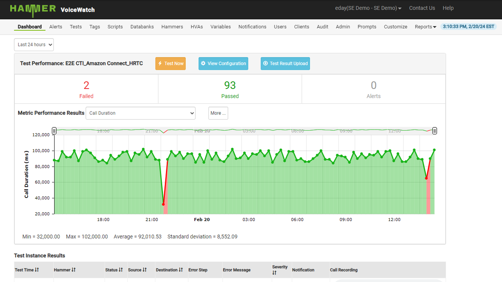
Task: Click the upload icon on Test Result Upload
Action: coord(265,63)
